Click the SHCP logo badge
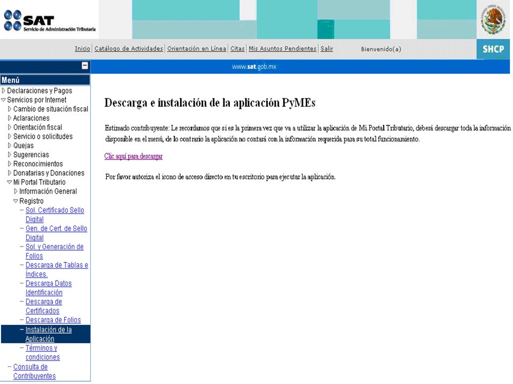The image size is (513, 384). [493, 49]
